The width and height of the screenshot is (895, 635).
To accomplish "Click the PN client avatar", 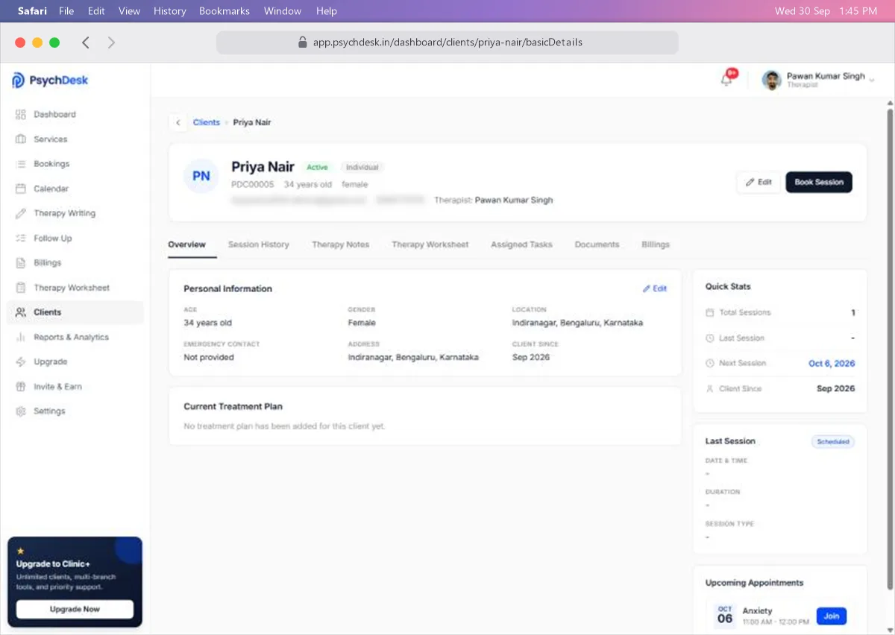I will click(201, 176).
